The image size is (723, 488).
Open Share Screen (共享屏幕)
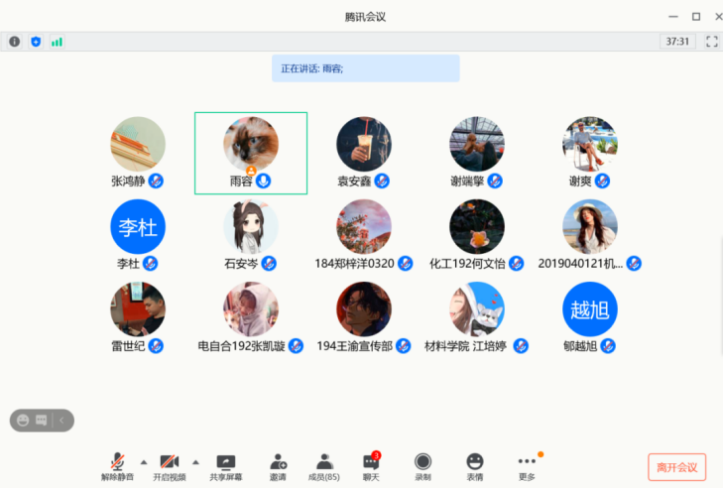[226, 466]
